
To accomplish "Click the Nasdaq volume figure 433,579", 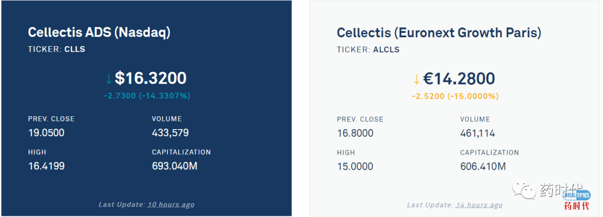I will [170, 133].
